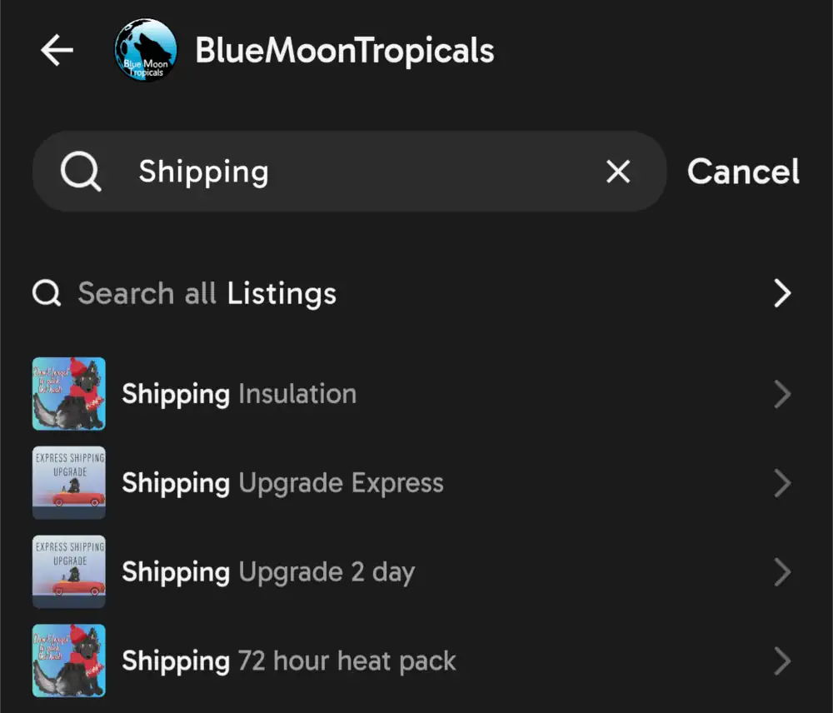Tap the Shipping Upgrade 2 day thumbnail
The height and width of the screenshot is (713, 833).
tap(69, 572)
